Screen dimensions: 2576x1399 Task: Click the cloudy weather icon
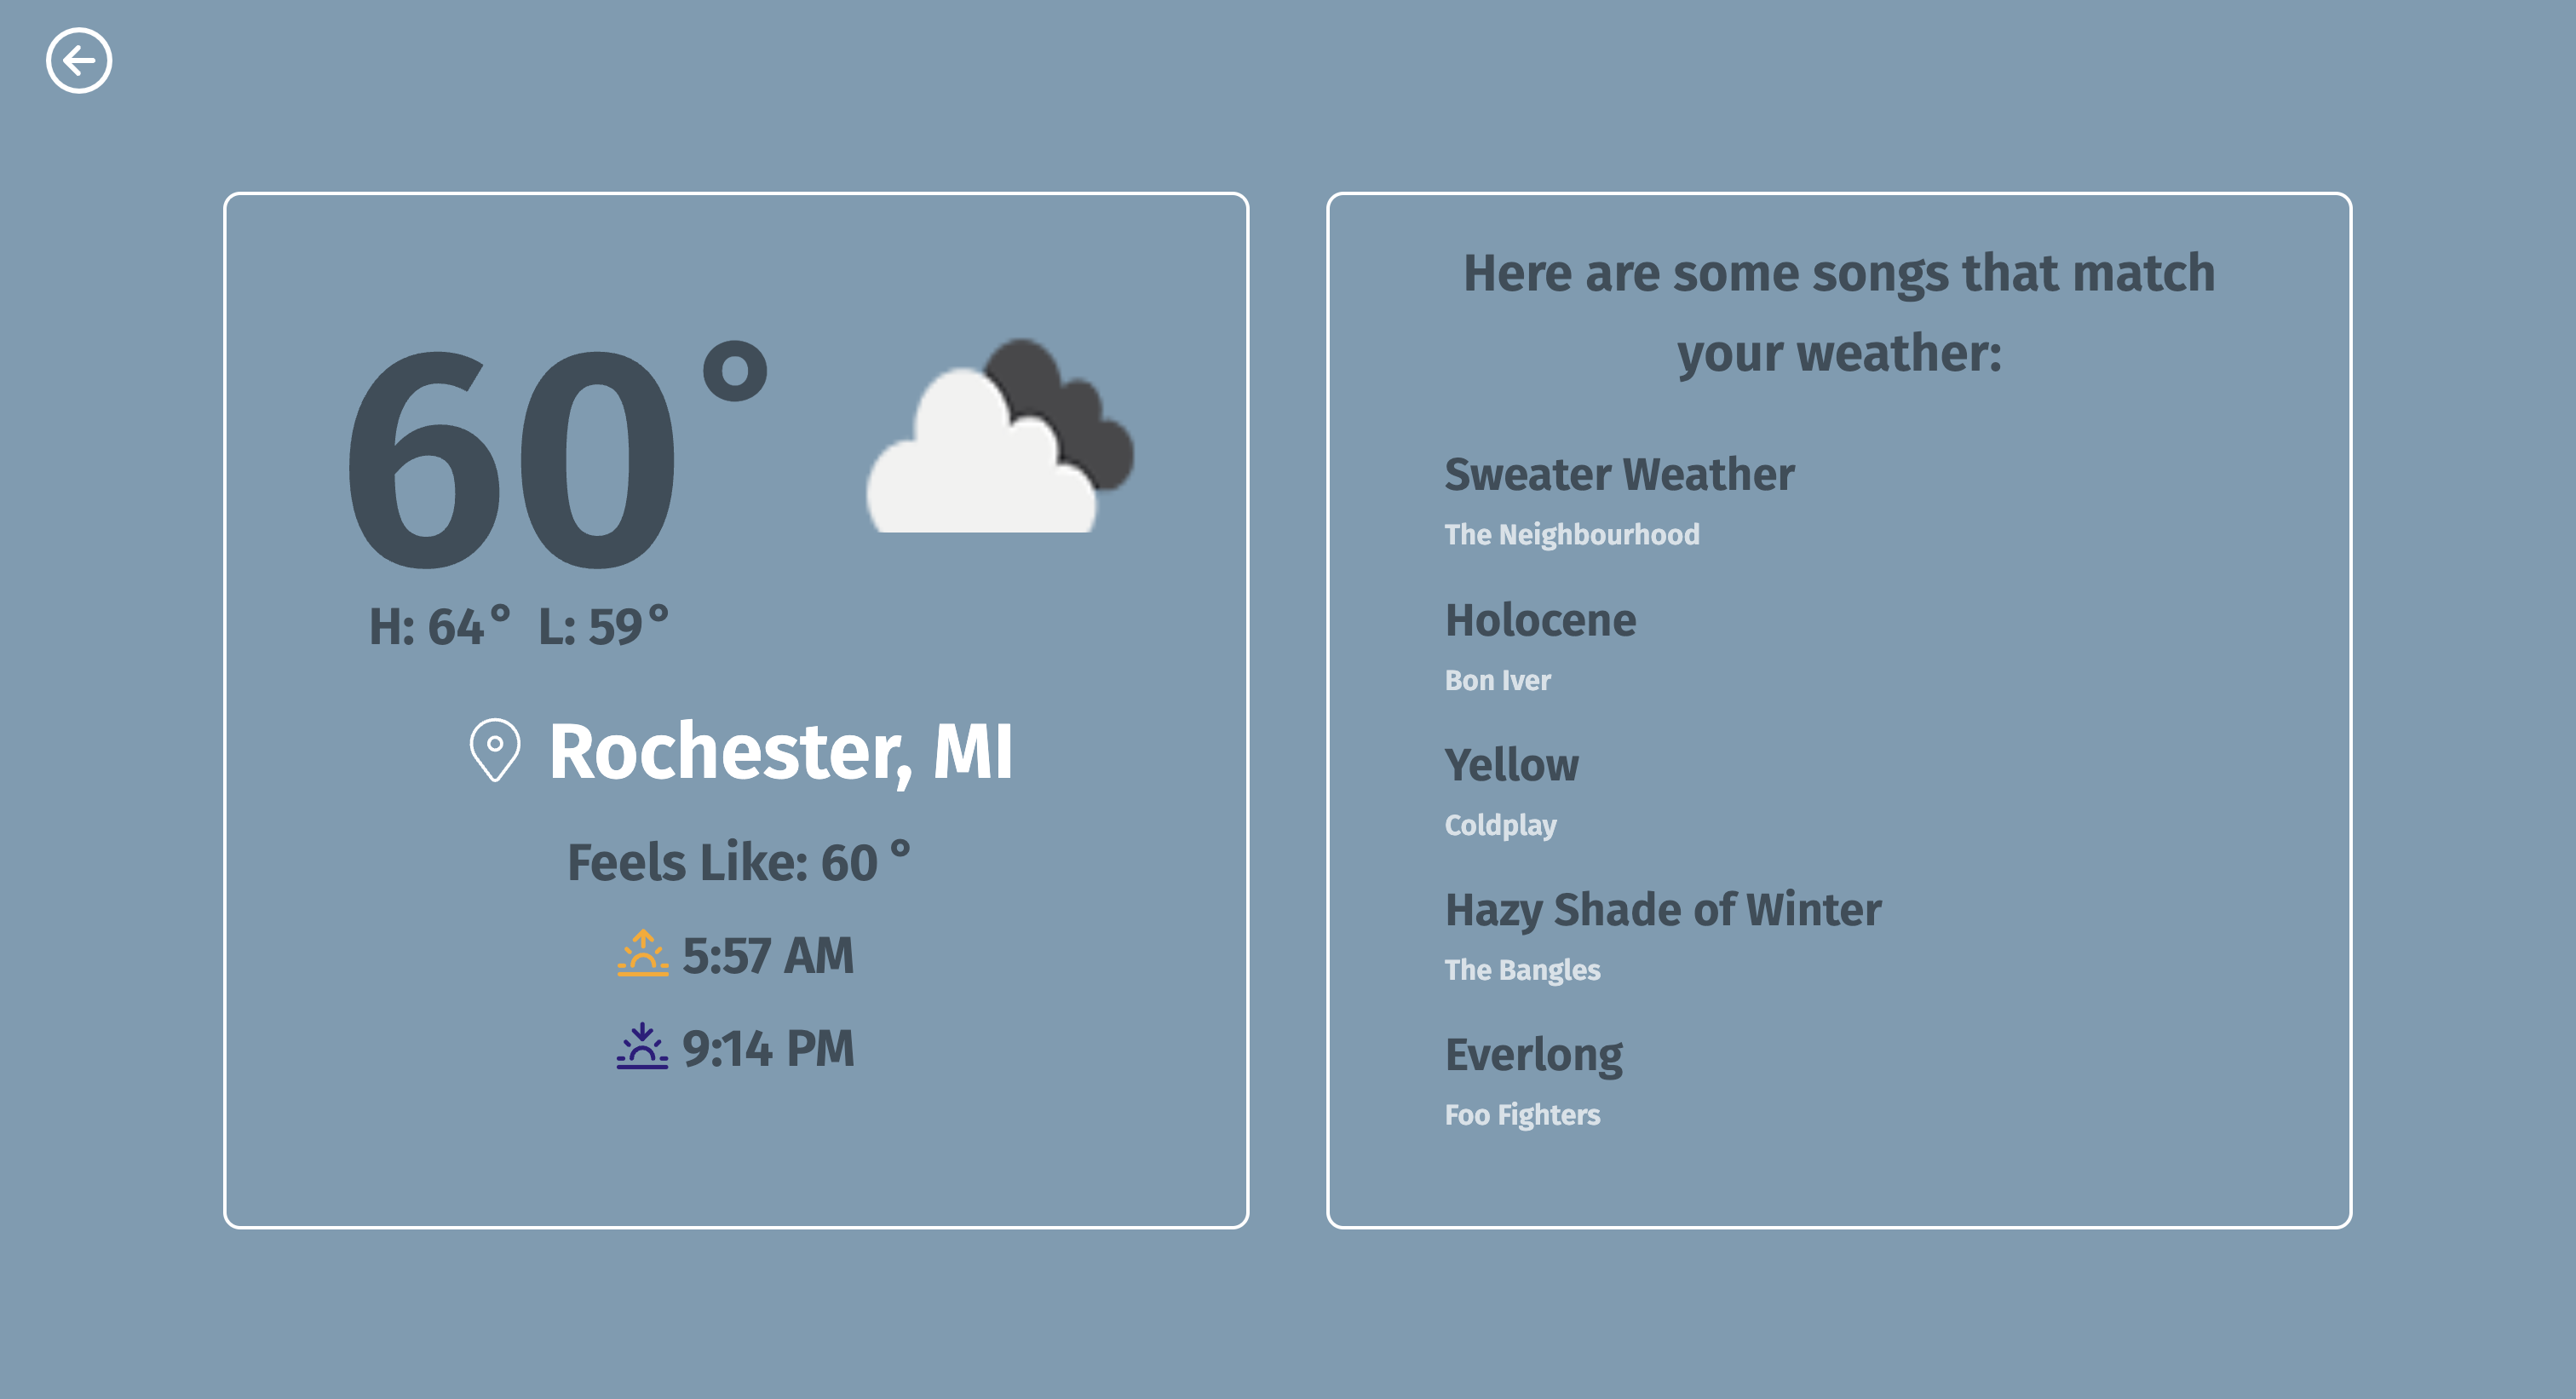point(999,436)
